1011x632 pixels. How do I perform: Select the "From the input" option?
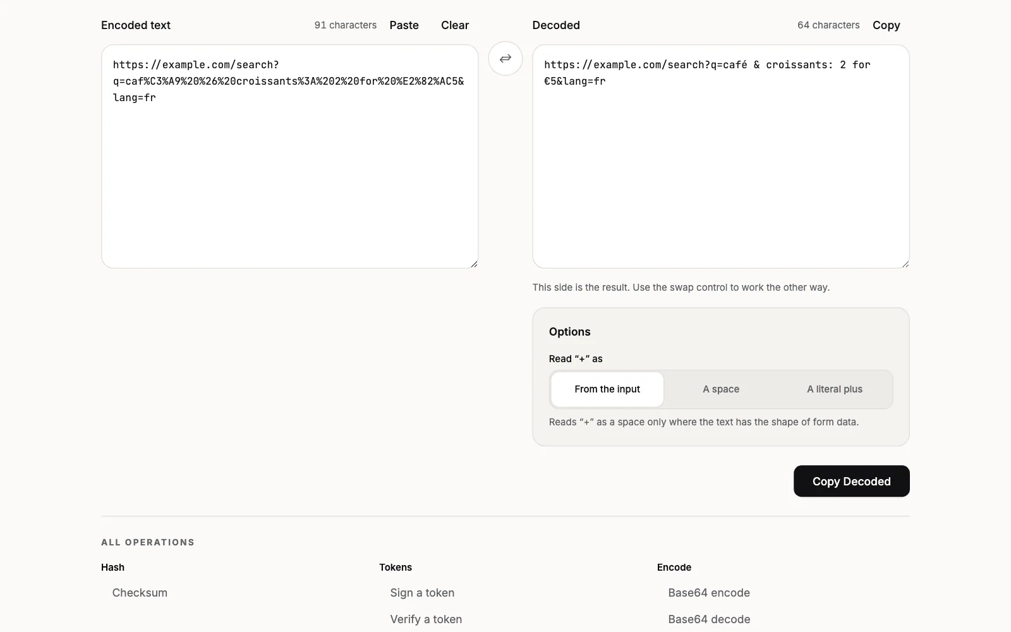pyautogui.click(x=607, y=389)
